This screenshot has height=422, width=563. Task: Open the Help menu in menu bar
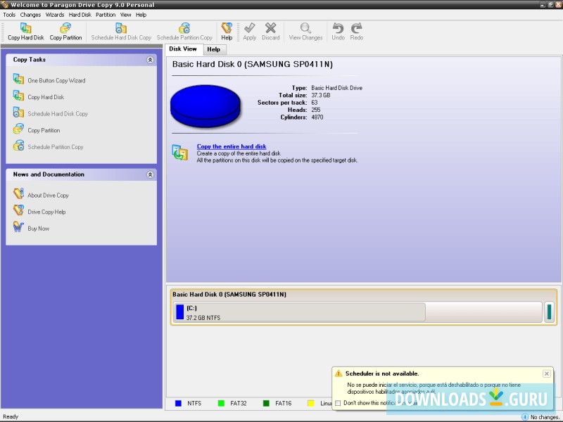pyautogui.click(x=141, y=15)
